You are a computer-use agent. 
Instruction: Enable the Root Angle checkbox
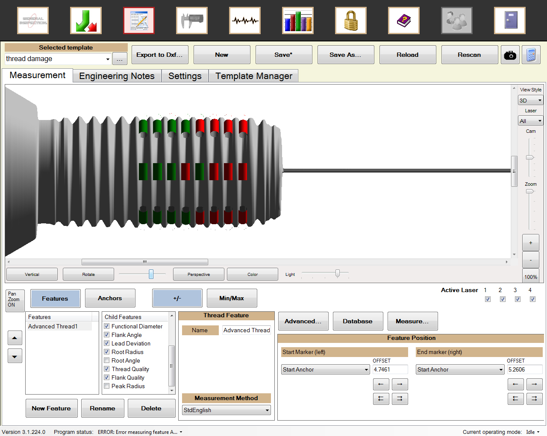(107, 360)
